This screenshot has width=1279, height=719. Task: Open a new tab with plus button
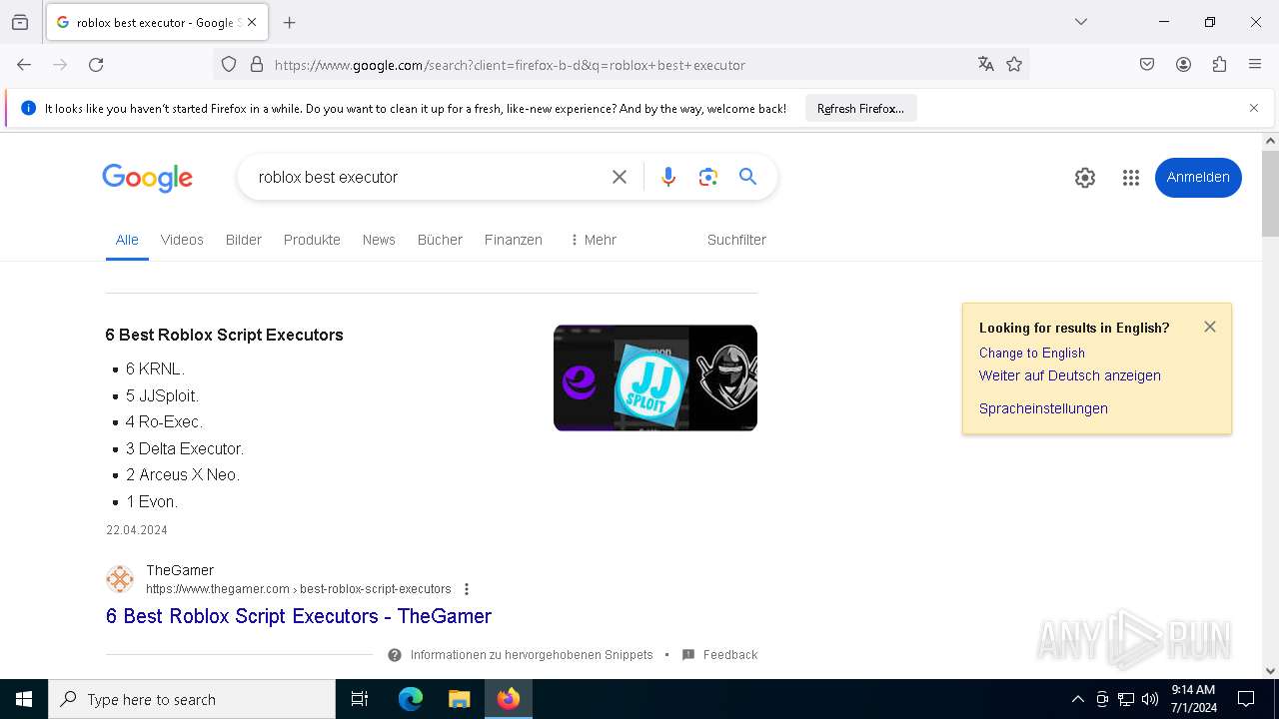290,22
